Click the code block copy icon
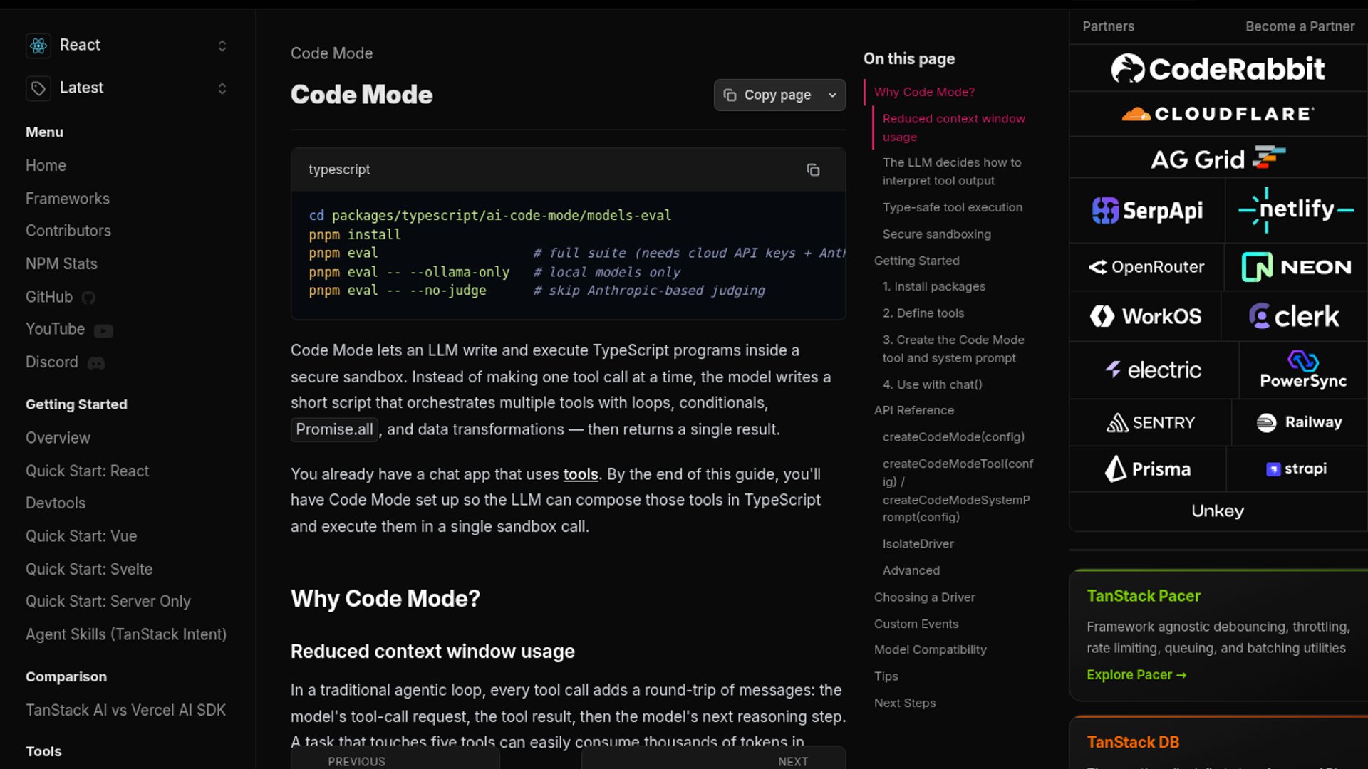Image resolution: width=1368 pixels, height=769 pixels. pos(813,169)
